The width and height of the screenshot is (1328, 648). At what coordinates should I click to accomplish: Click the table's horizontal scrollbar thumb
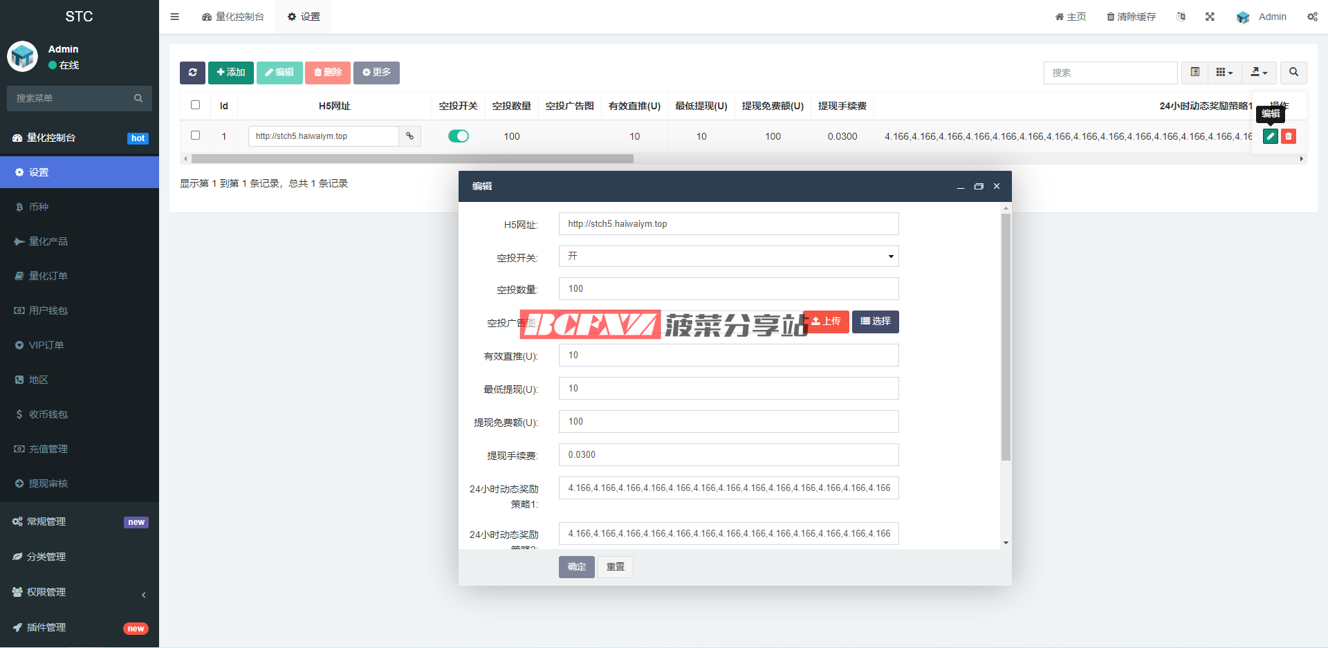412,159
